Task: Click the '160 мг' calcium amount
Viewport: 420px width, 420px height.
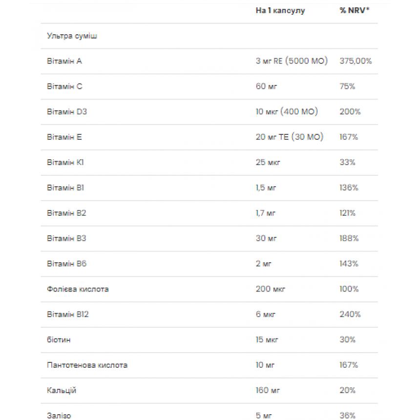Action: point(268,390)
